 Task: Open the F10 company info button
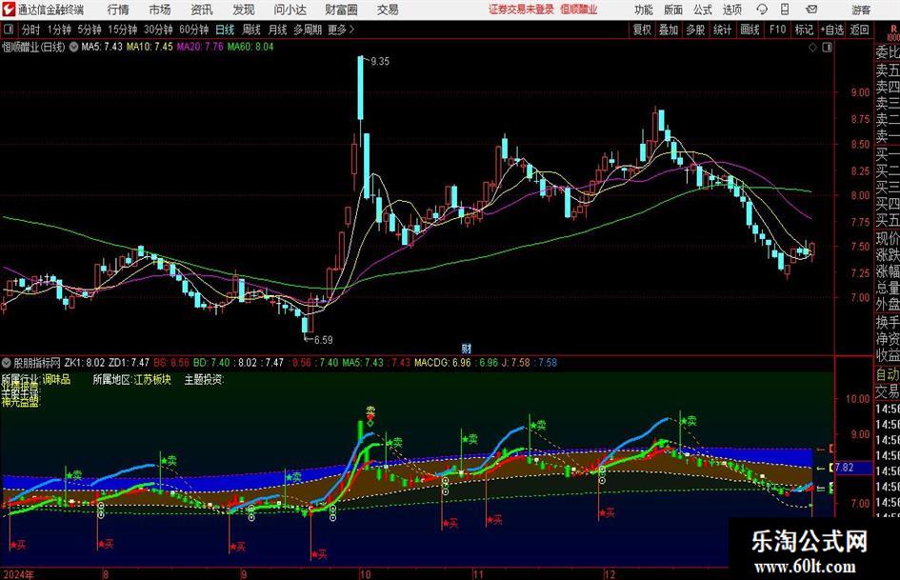click(x=777, y=30)
